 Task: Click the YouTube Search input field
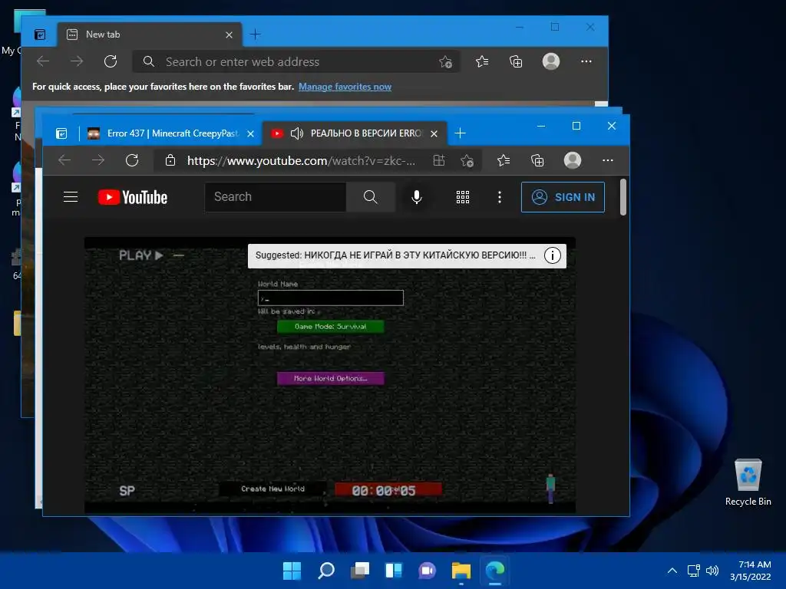tap(276, 197)
